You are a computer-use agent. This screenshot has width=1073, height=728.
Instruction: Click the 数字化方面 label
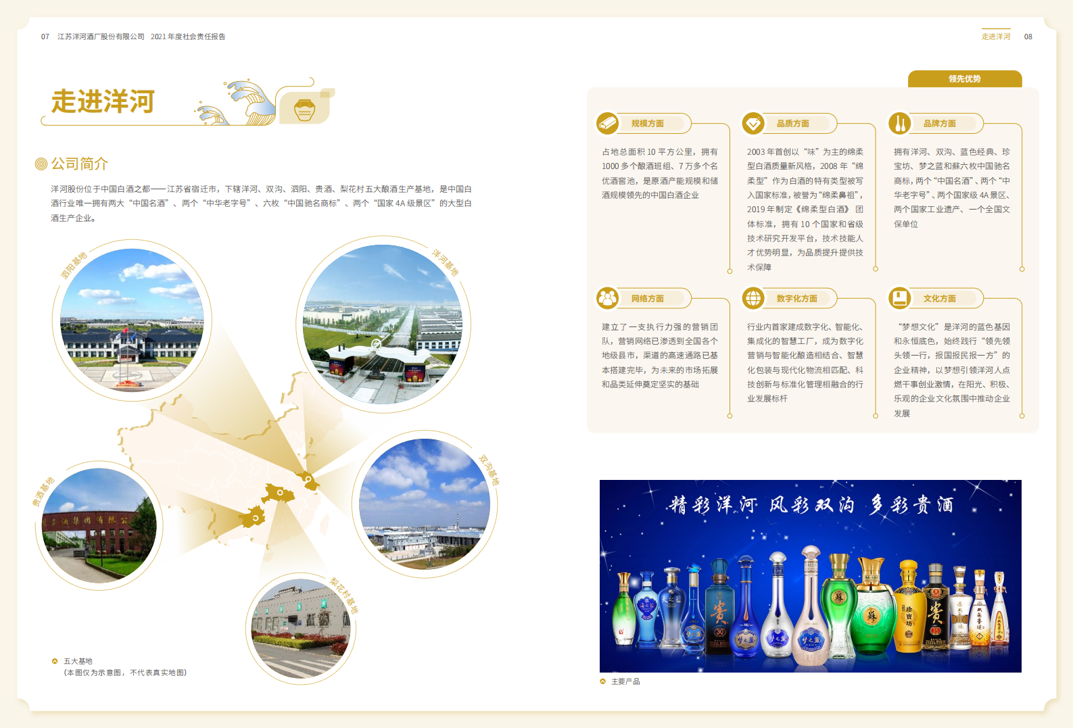pos(797,298)
